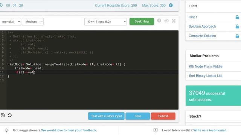241x135 pixels.
Task: Click the ListNode* head; code line
Action: click(29, 68)
